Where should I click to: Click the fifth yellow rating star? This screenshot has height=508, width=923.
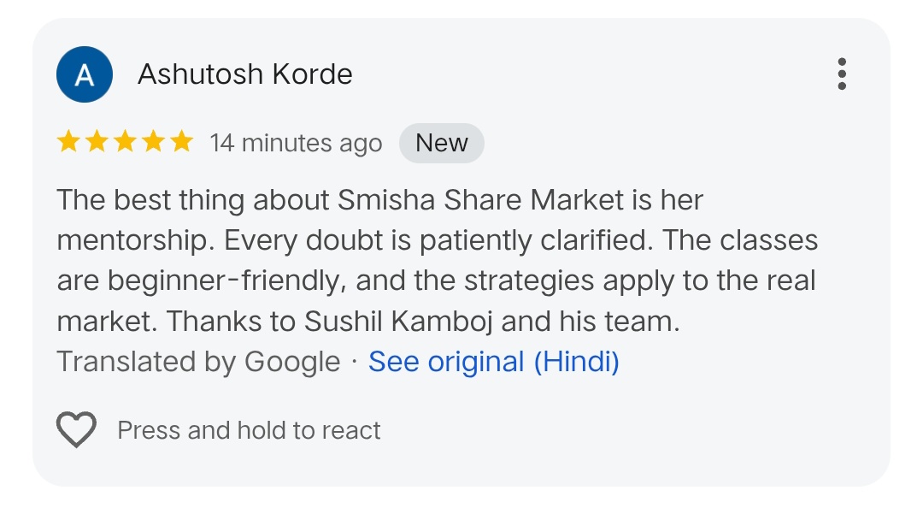(x=182, y=142)
